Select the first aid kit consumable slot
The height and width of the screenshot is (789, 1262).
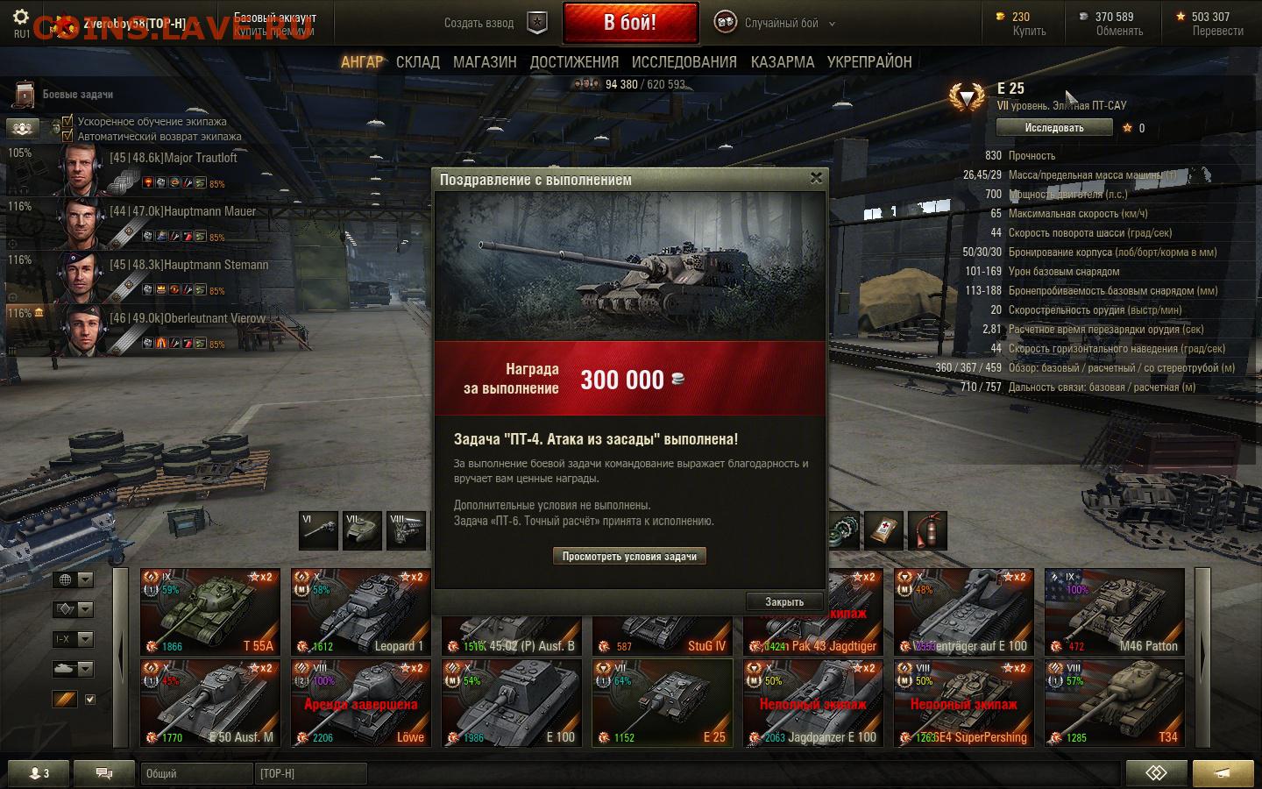(x=883, y=530)
